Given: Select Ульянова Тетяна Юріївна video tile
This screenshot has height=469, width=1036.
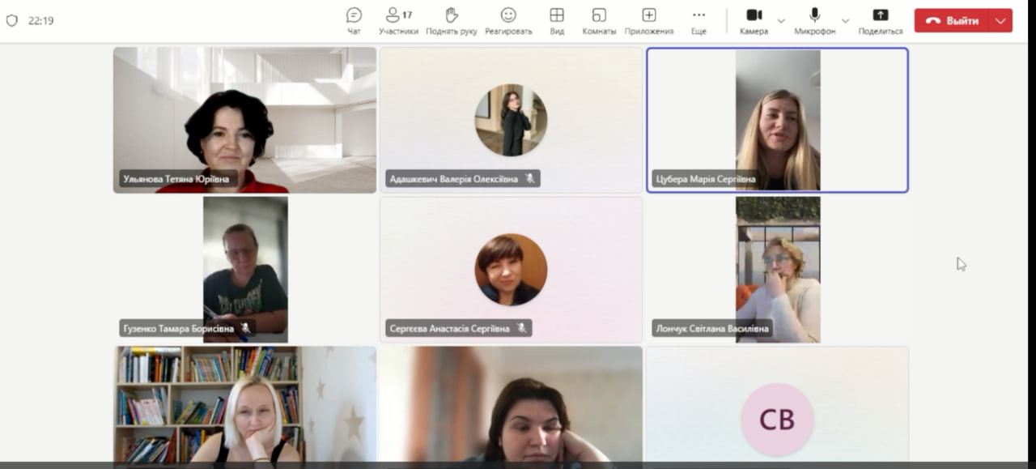Looking at the screenshot, I should click(x=244, y=120).
